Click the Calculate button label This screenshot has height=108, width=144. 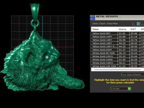point(115,88)
